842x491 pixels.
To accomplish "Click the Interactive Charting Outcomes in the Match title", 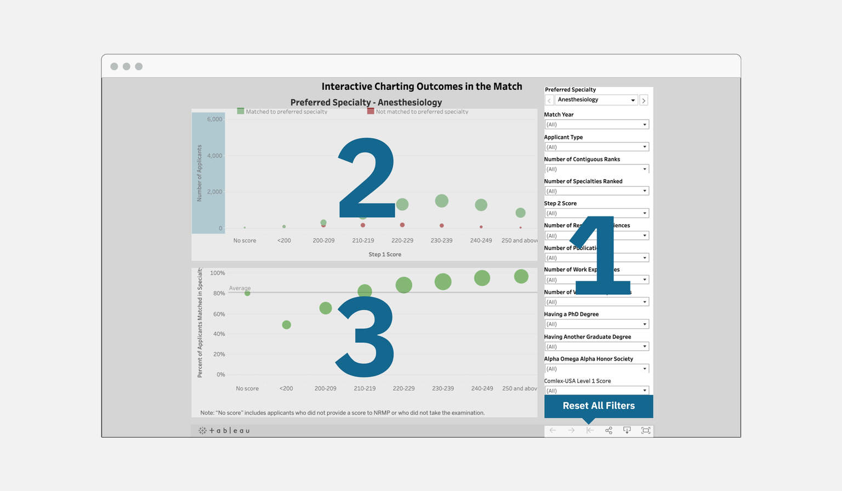I will pyautogui.click(x=422, y=87).
